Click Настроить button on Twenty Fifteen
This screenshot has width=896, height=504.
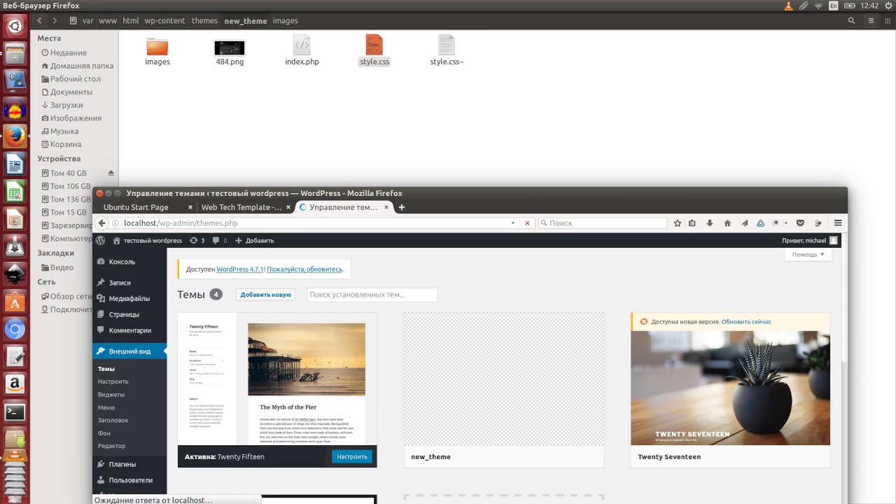(352, 456)
